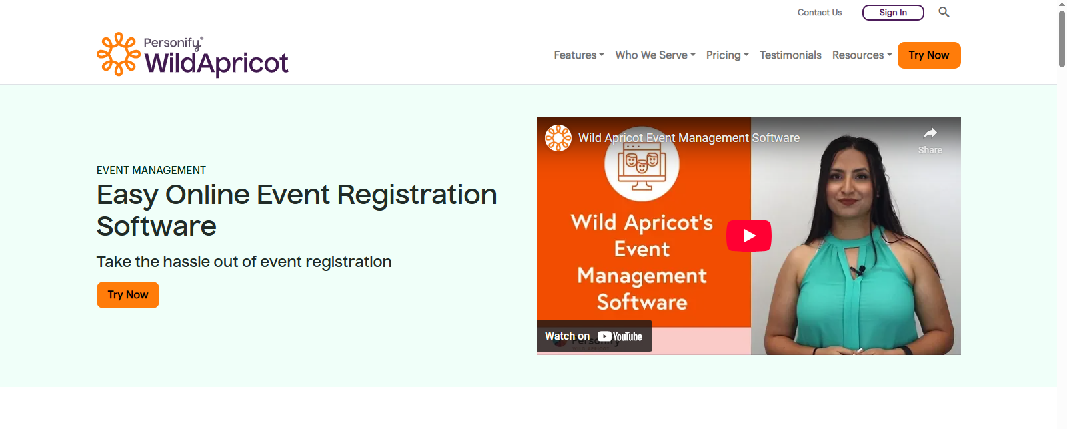Open the video title link on YouTube
Image resolution: width=1067 pixels, height=429 pixels.
[x=688, y=138]
